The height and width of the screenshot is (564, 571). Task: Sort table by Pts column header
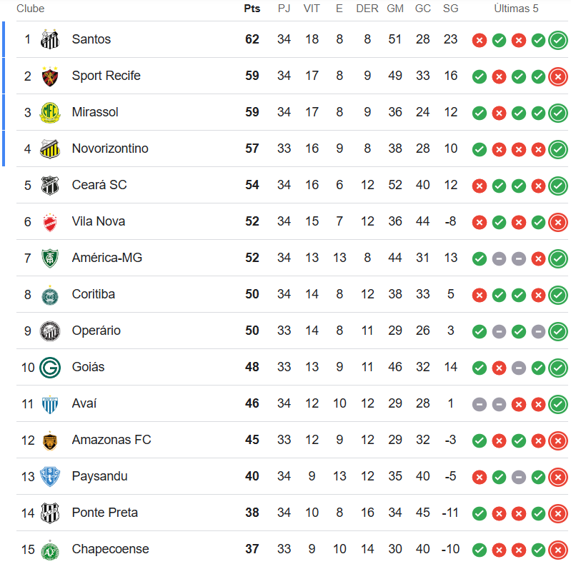pyautogui.click(x=252, y=9)
